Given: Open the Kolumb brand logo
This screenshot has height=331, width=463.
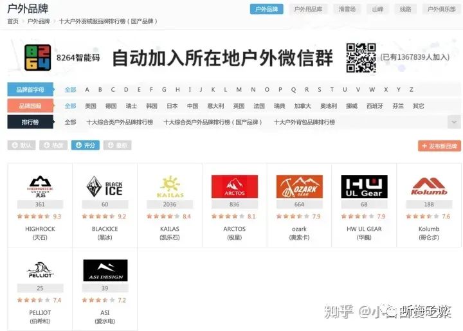Looking at the screenshot, I should click(429, 186).
